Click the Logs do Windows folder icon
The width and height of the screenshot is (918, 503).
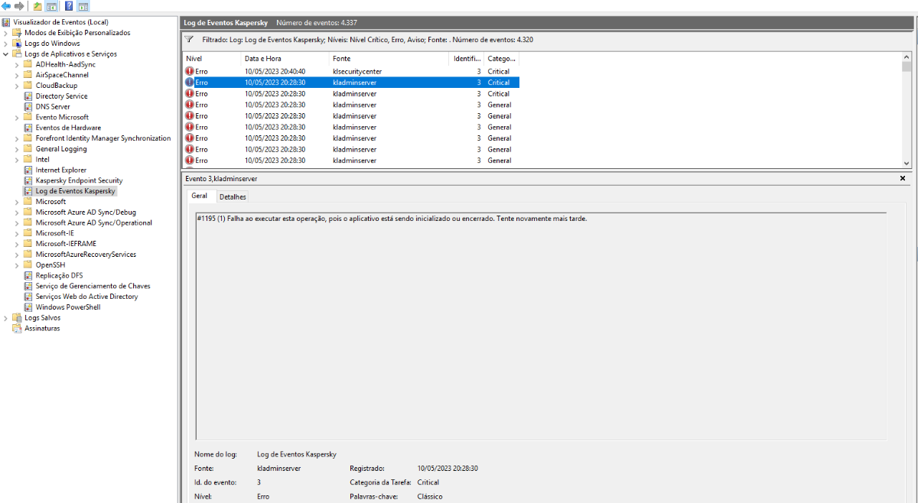click(17, 44)
